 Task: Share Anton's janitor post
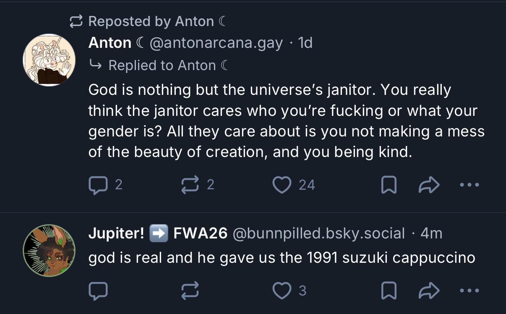pyautogui.click(x=430, y=185)
